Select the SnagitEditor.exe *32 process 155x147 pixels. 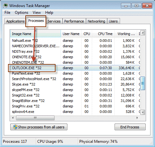click(x=75, y=101)
